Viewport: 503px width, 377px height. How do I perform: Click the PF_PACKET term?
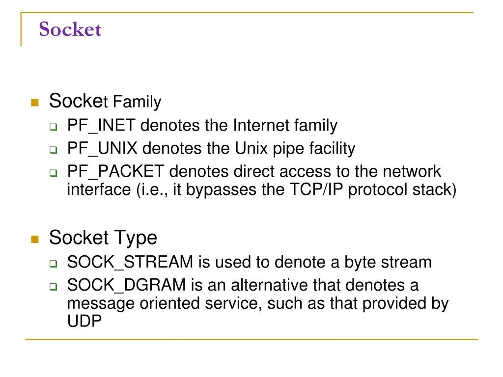click(115, 171)
